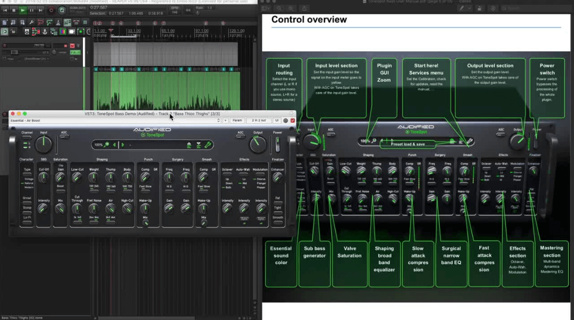Arm the record button in REAPER transport

(51, 10)
